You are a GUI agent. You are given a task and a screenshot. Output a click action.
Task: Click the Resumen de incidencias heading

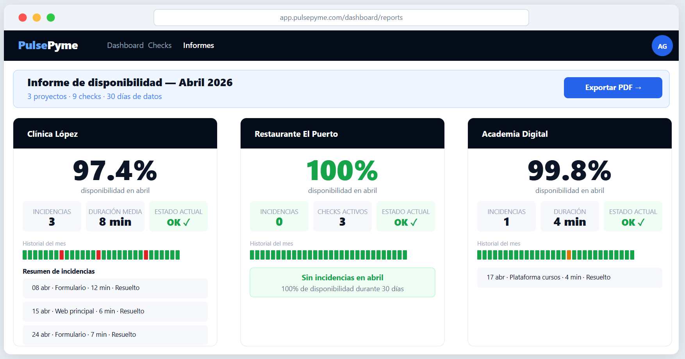click(59, 271)
